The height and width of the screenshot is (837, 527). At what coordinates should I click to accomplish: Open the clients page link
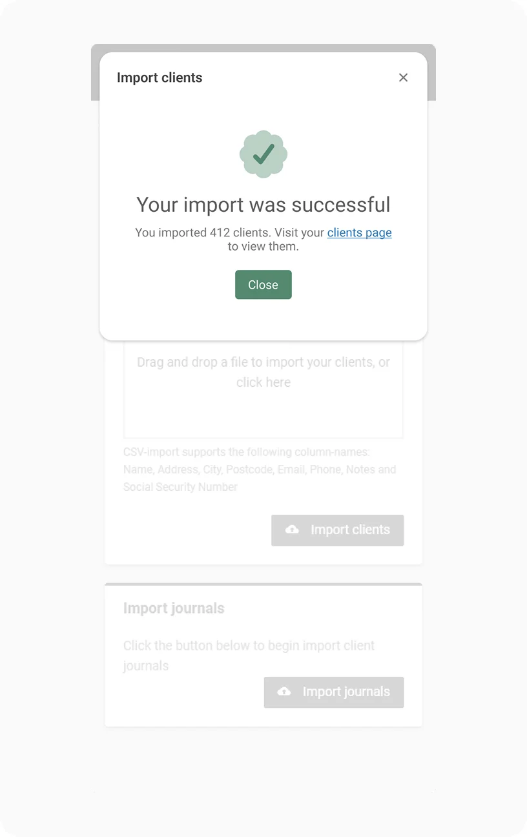tap(359, 232)
